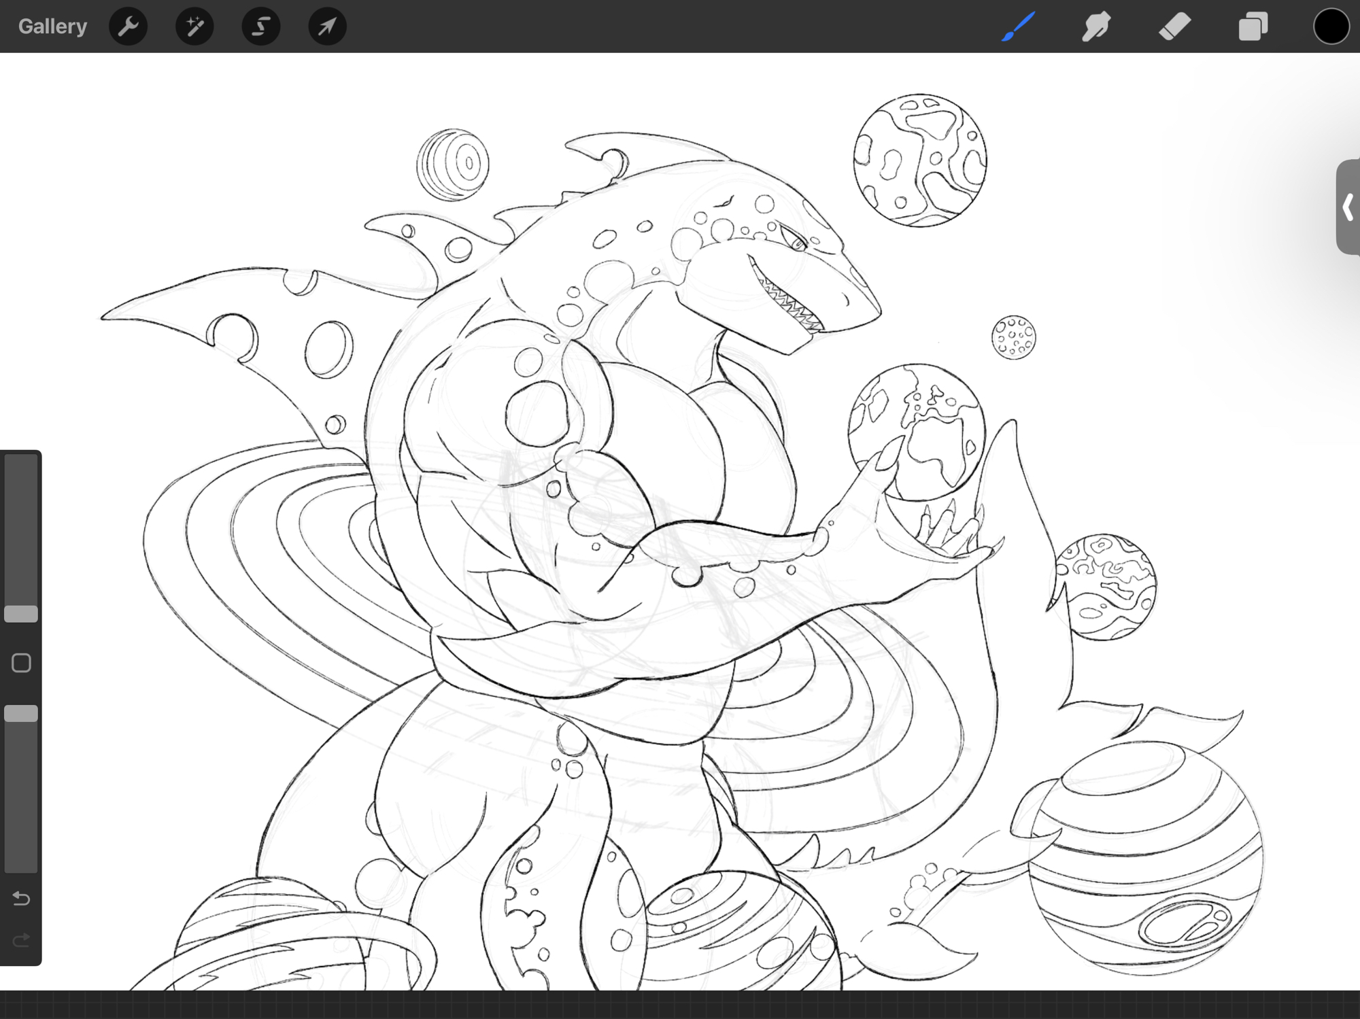Redo the last undone action

coord(21,939)
